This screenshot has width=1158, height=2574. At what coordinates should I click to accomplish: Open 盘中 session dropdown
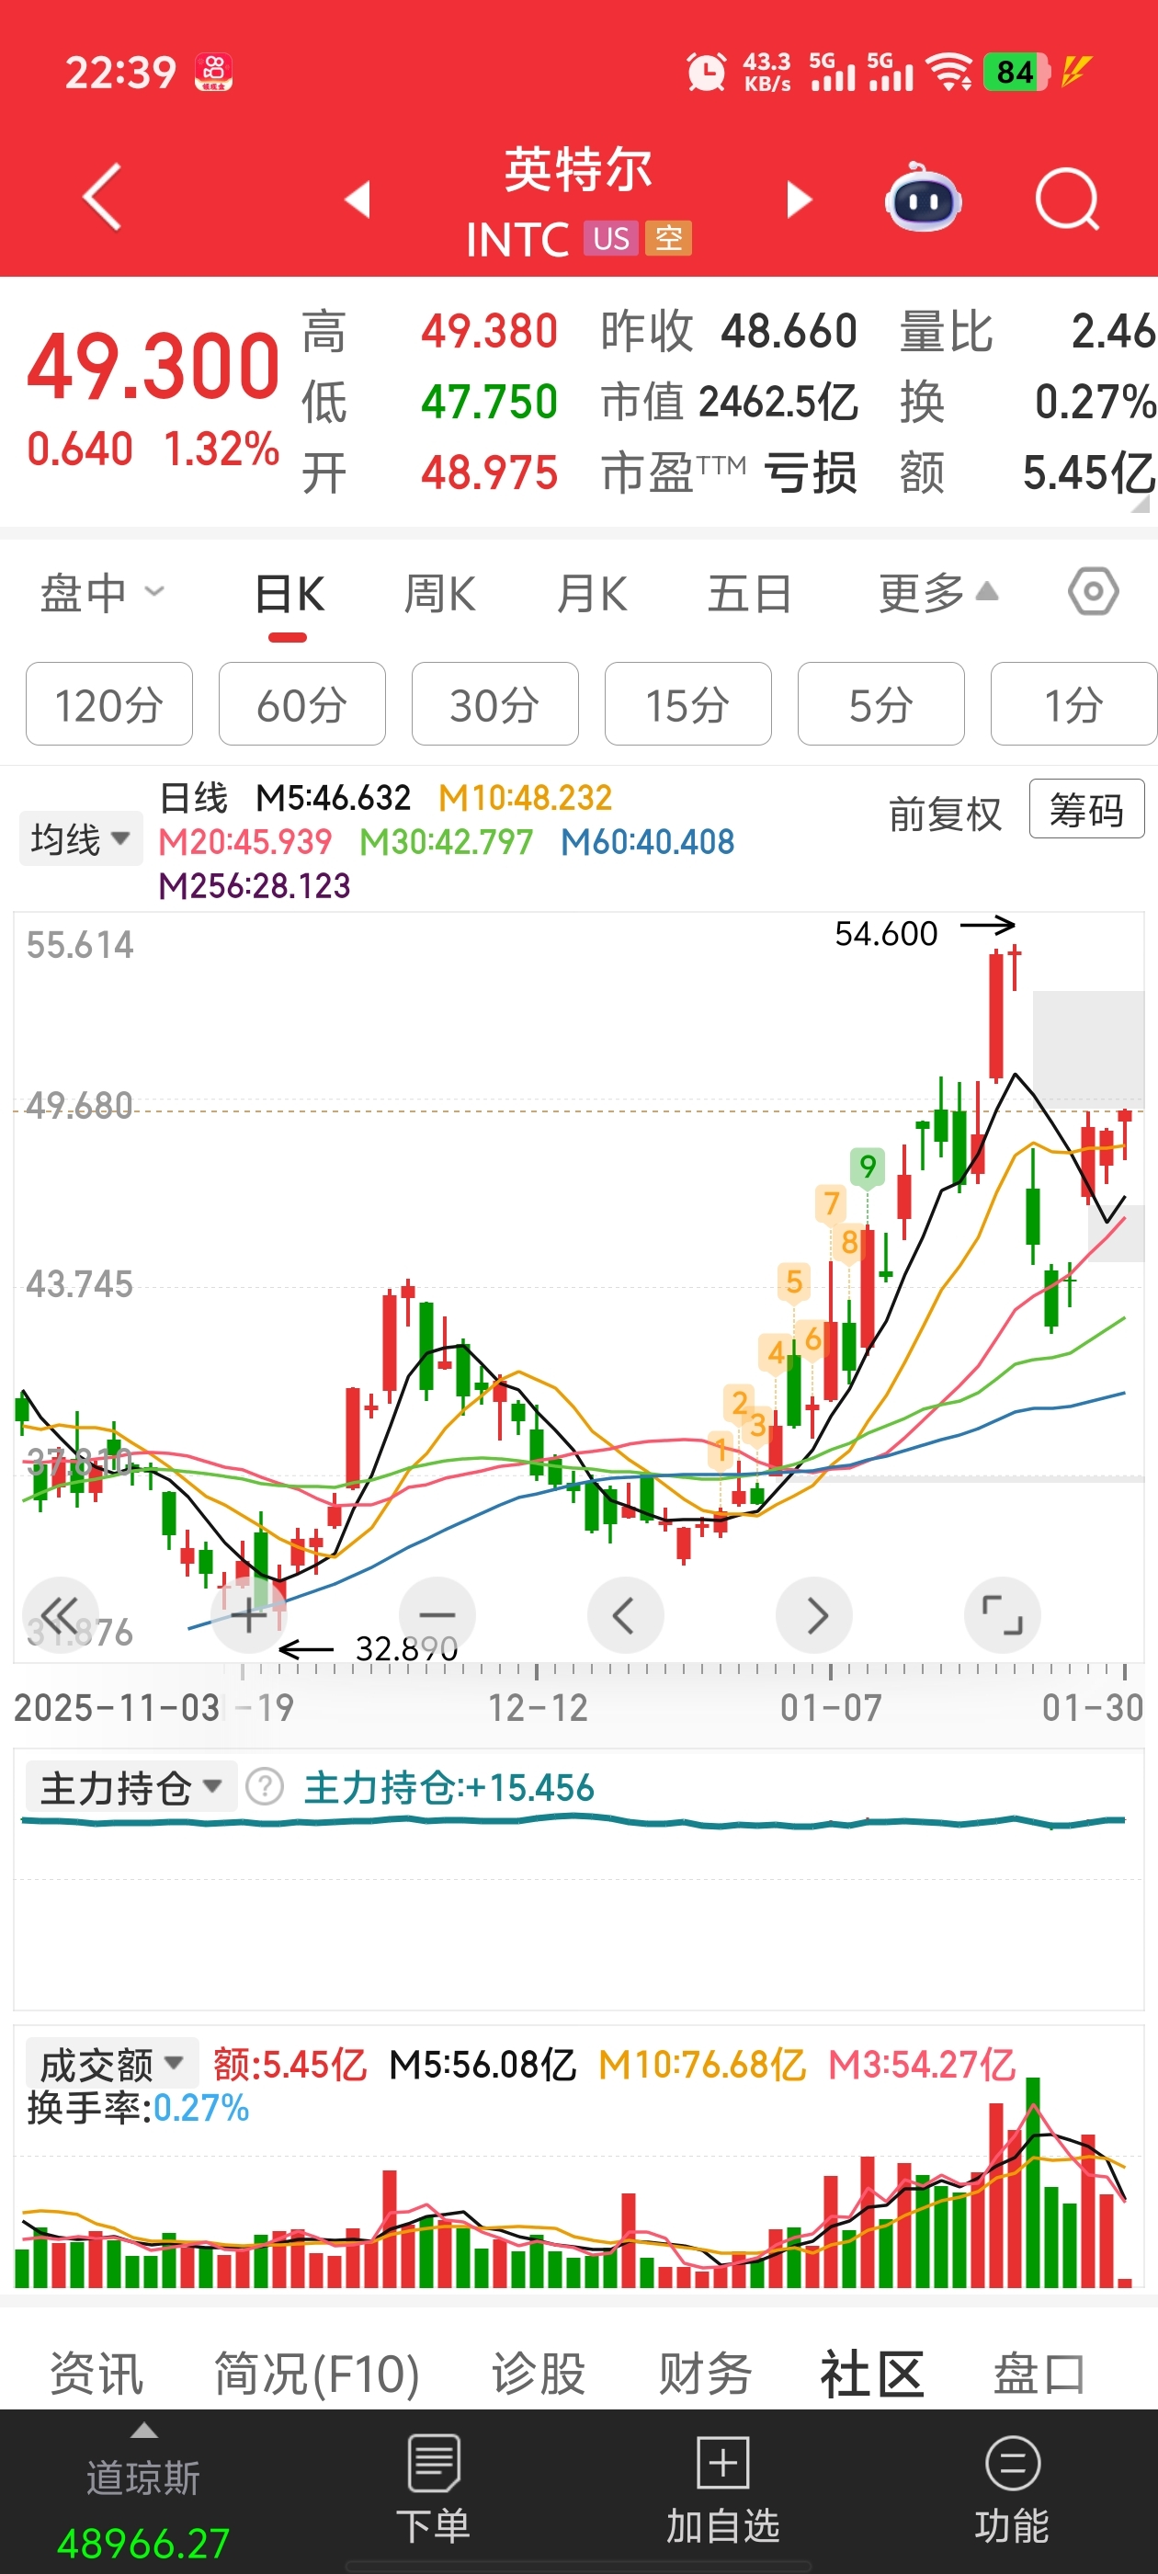pyautogui.click(x=101, y=594)
